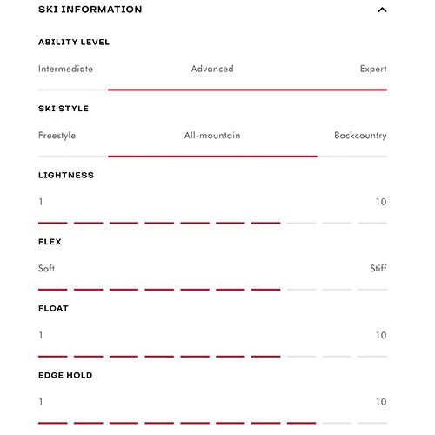Click the Soft flex label

pos(46,268)
